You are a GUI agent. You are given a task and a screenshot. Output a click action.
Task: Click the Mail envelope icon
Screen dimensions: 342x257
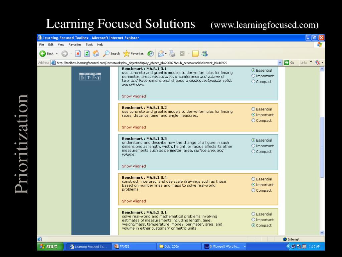(x=161, y=54)
